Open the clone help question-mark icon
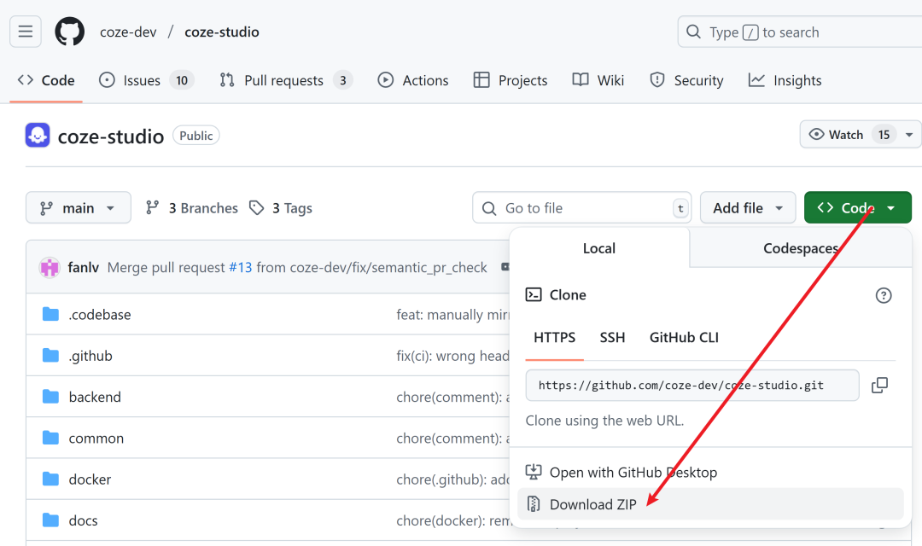This screenshot has width=922, height=546. click(884, 295)
